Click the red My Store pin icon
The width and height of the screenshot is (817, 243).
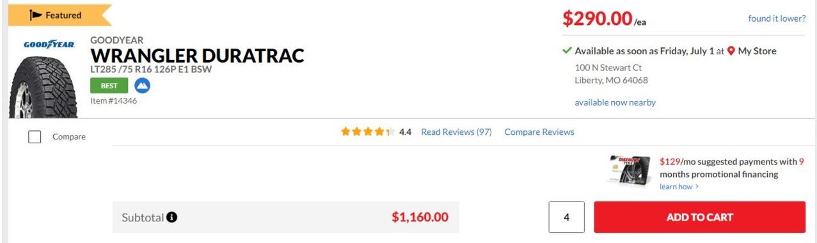731,51
